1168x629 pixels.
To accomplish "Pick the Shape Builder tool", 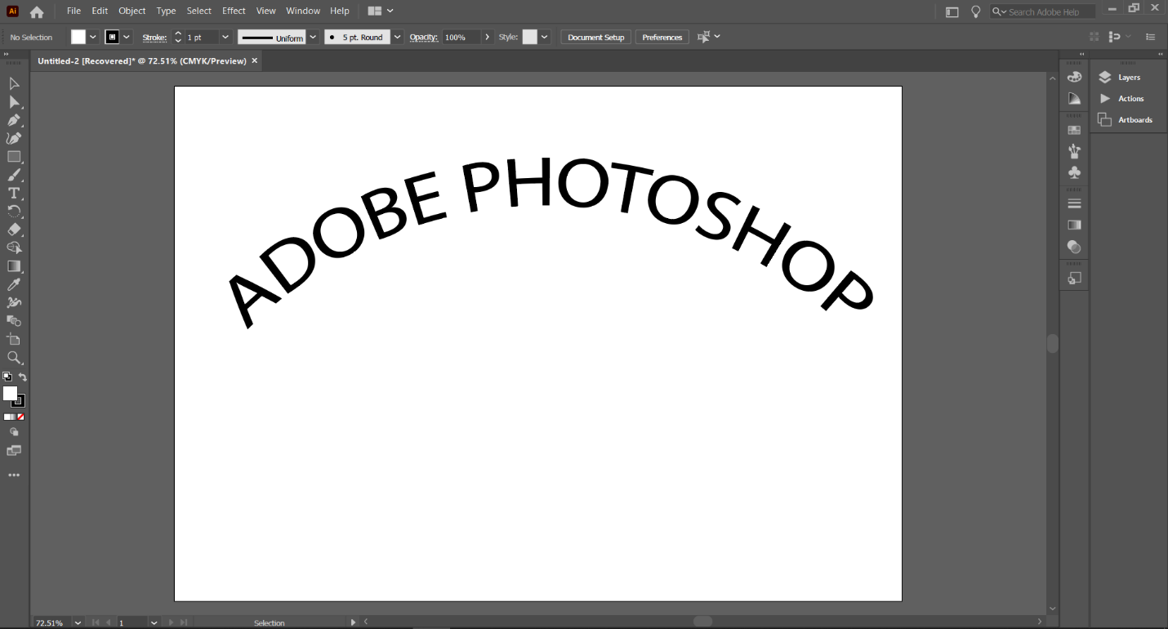I will (x=14, y=248).
